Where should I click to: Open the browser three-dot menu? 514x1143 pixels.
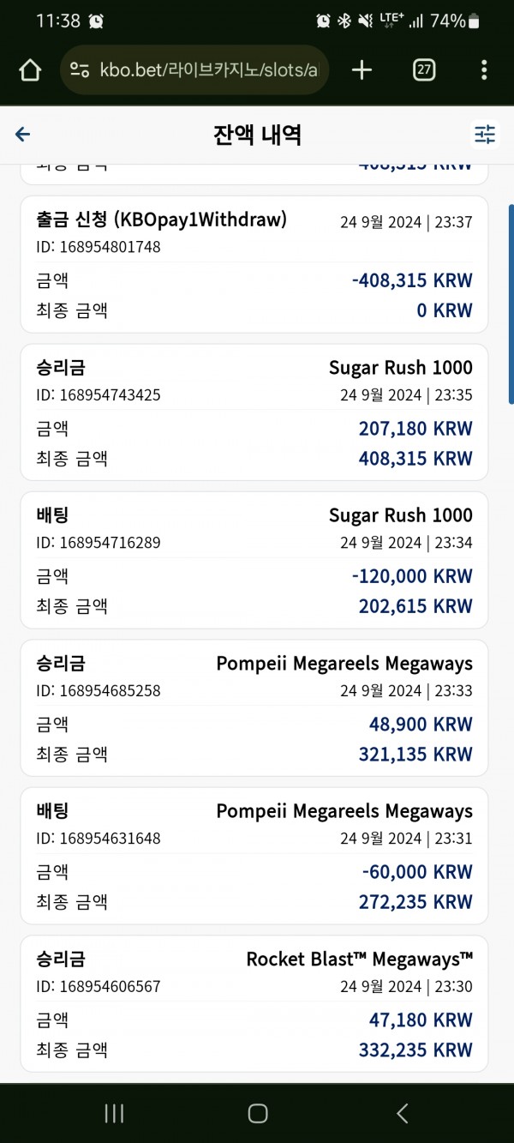pos(484,70)
